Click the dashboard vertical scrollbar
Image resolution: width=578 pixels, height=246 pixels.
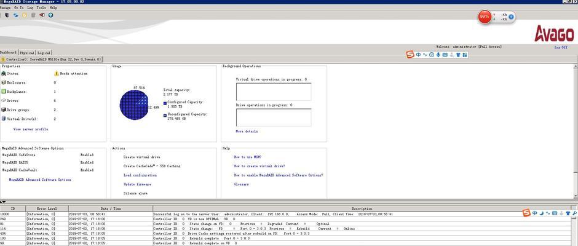pyautogui.click(x=576, y=131)
